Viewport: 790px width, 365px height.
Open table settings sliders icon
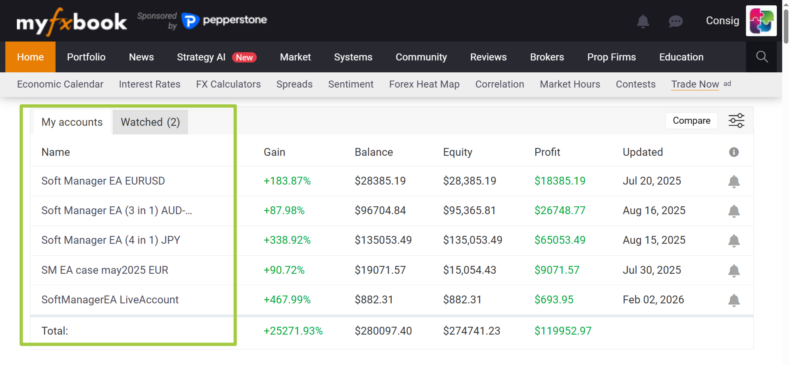(736, 121)
